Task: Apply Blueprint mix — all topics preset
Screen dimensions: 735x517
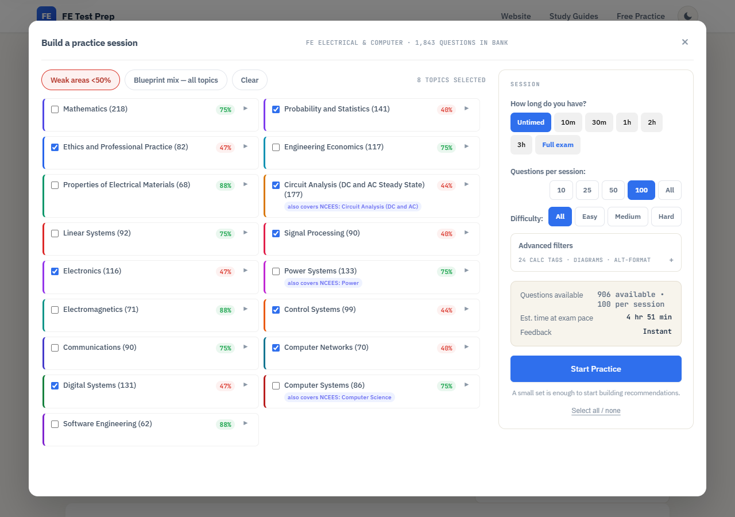Action: 176,80
